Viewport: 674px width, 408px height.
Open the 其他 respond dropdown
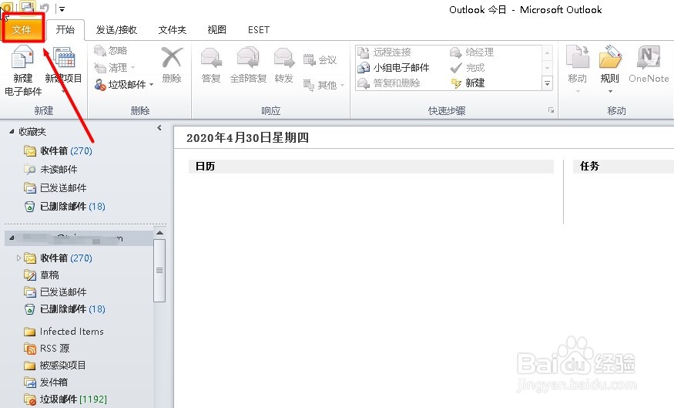click(x=324, y=85)
